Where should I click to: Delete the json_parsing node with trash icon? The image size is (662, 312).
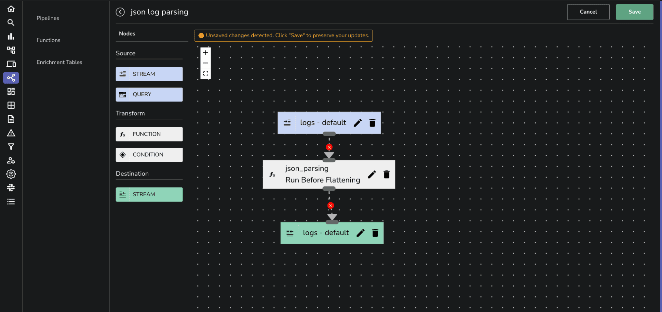tap(386, 174)
